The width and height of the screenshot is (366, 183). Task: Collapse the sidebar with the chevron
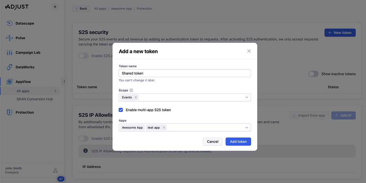pyautogui.click(x=64, y=81)
